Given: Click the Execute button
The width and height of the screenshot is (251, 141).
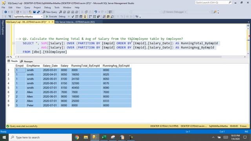Looking at the screenshot, I should (51, 16).
